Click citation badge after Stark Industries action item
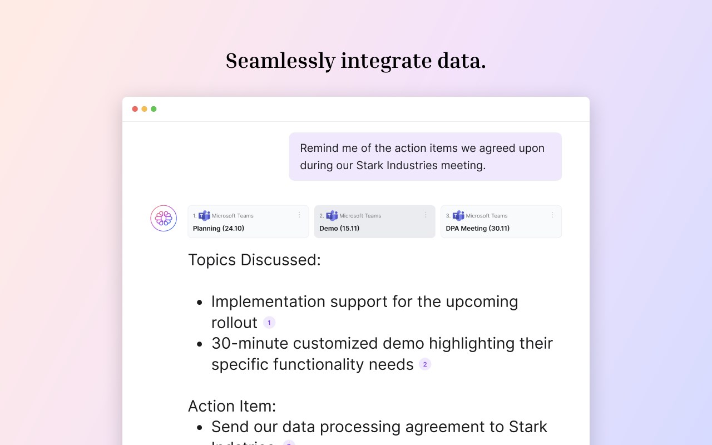Viewport: 712px width, 445px height. point(289,443)
